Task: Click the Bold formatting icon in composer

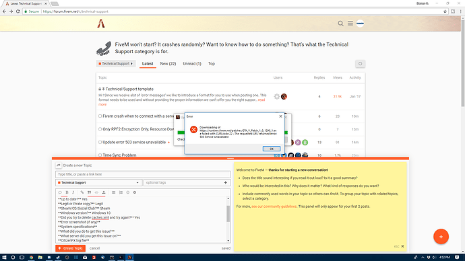Action: click(x=67, y=192)
